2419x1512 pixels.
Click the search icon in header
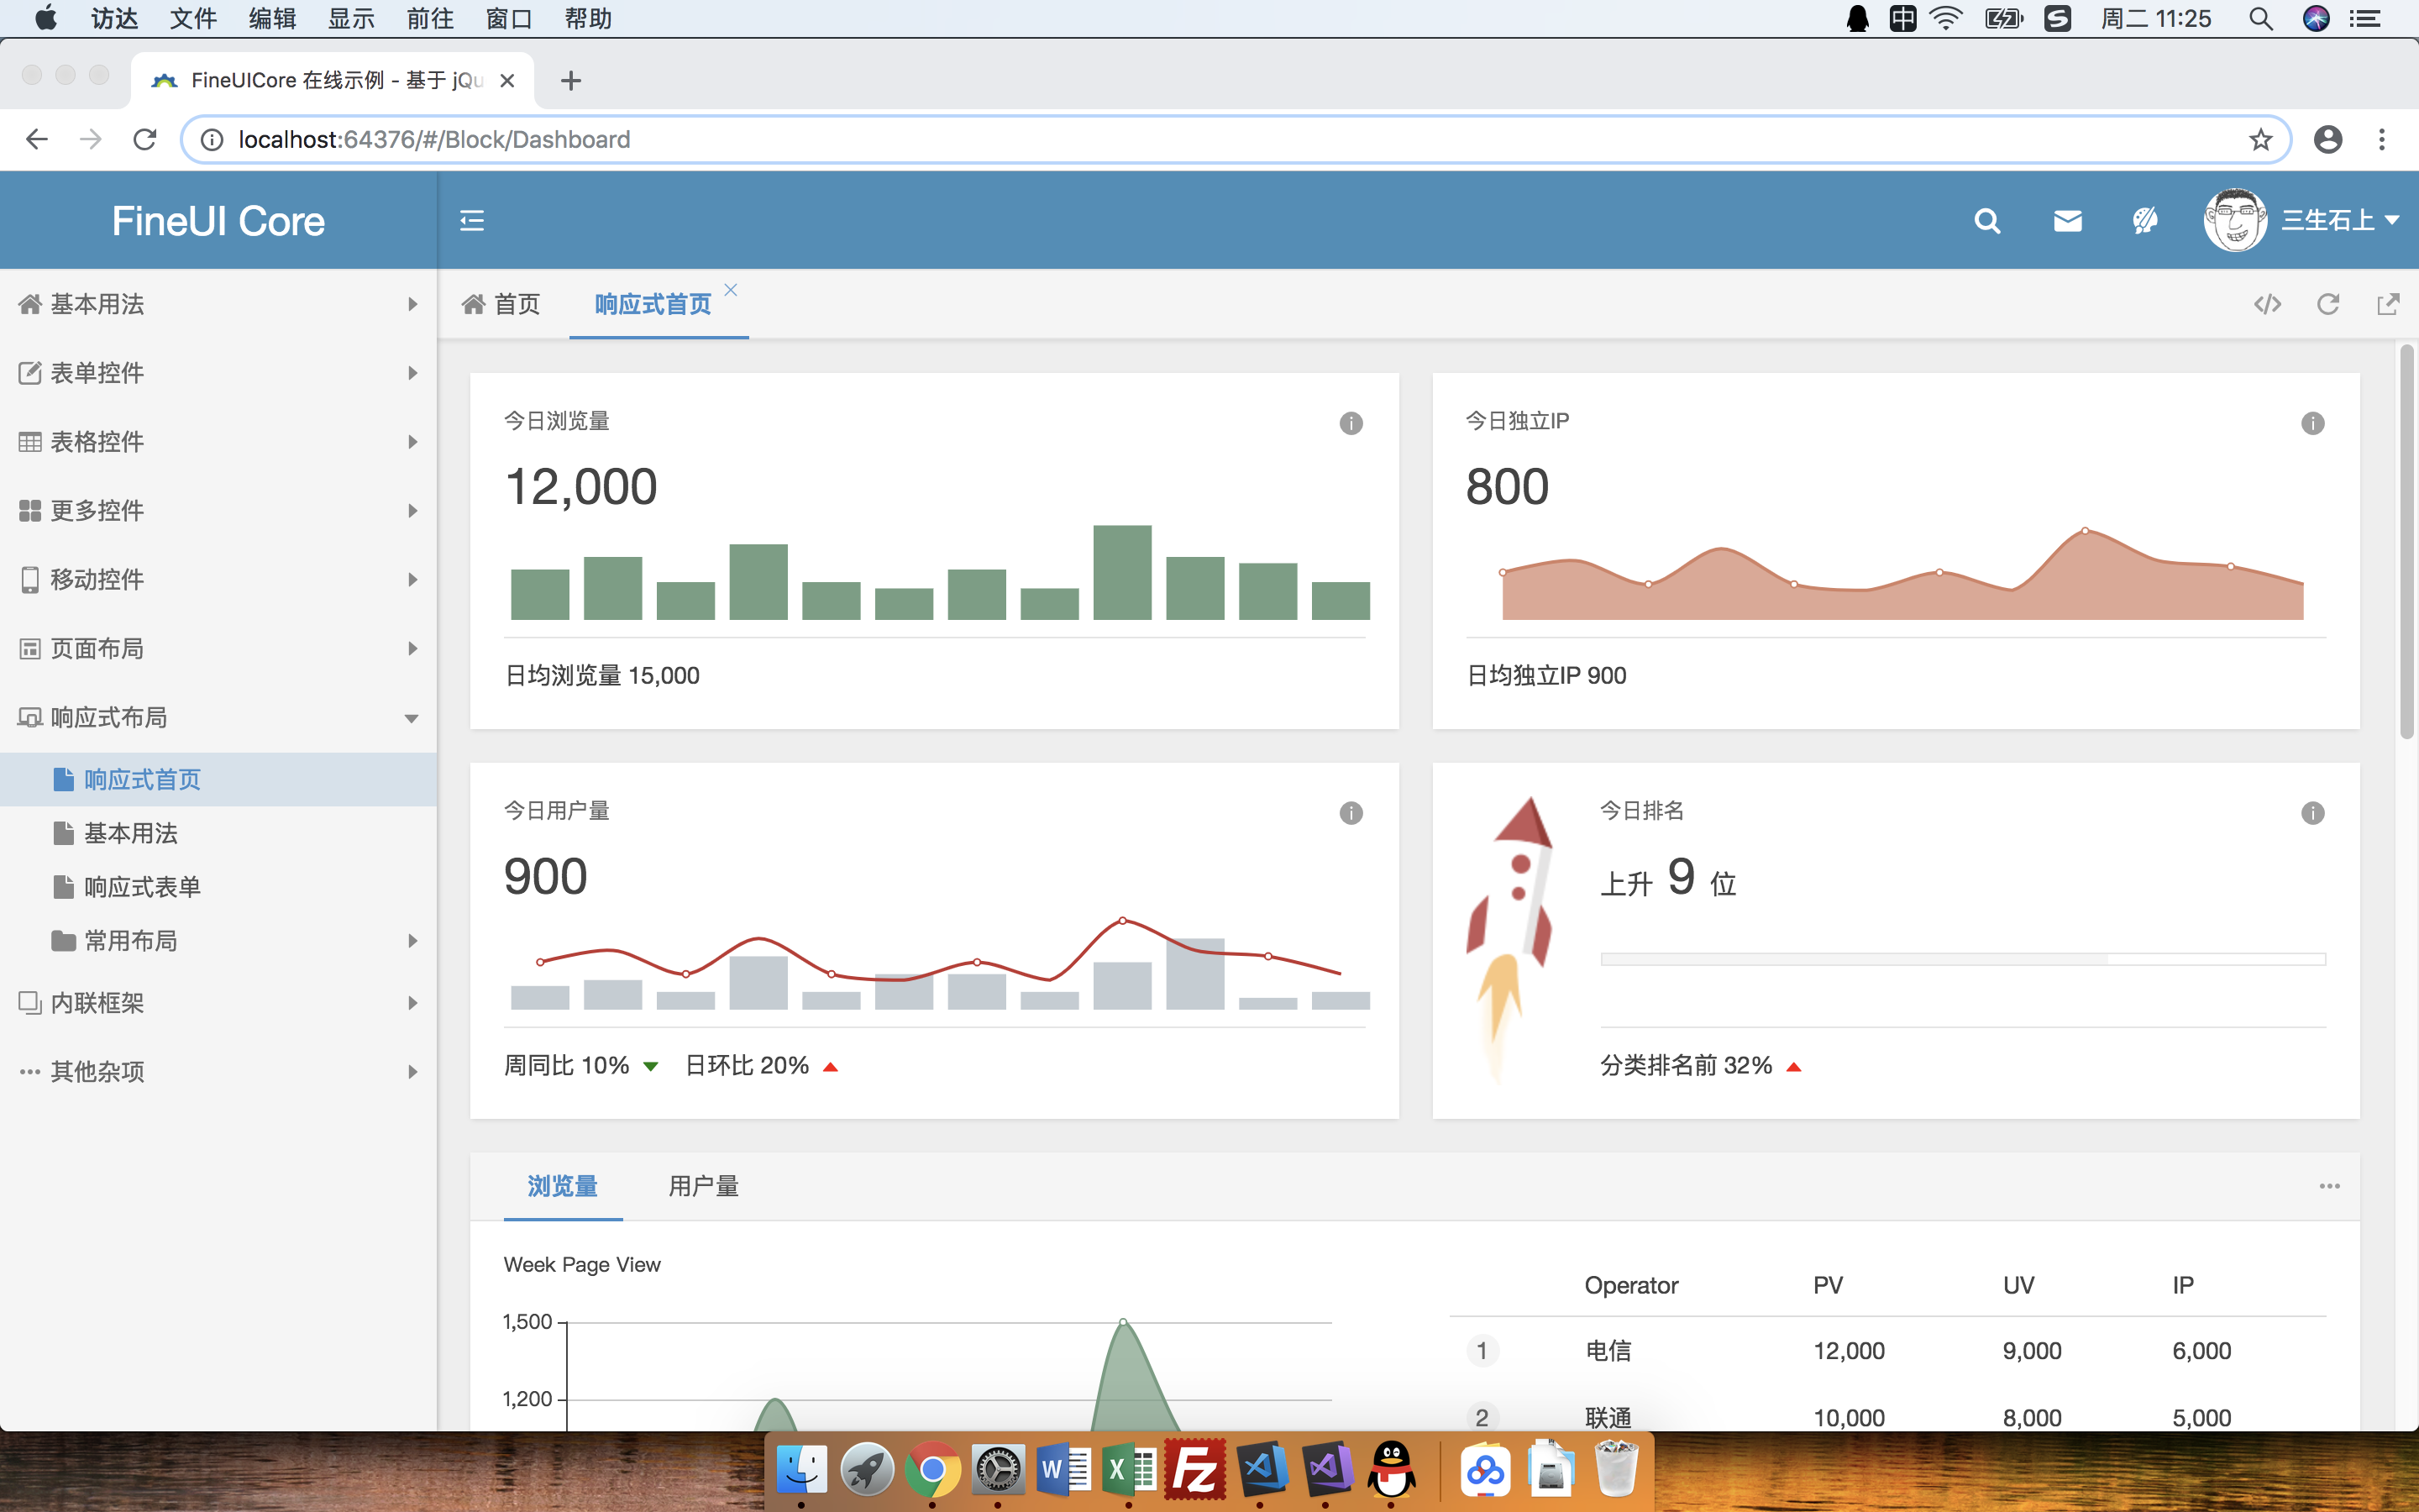tap(1986, 221)
